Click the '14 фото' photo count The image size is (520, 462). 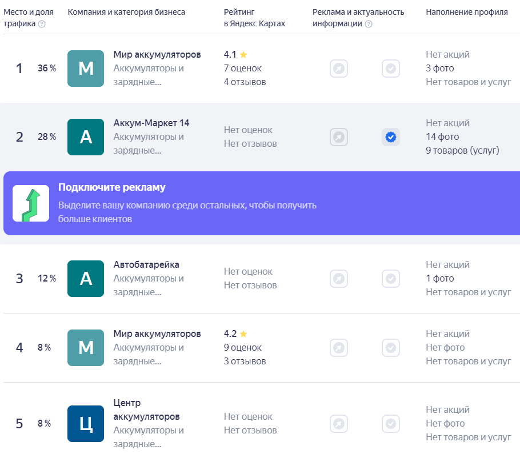click(x=442, y=137)
